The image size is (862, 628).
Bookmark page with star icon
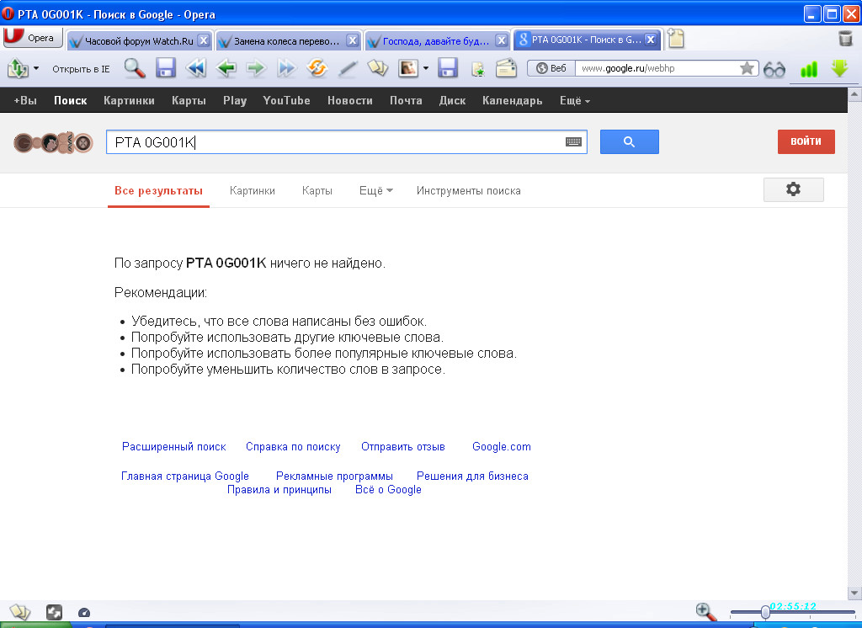[x=746, y=69]
